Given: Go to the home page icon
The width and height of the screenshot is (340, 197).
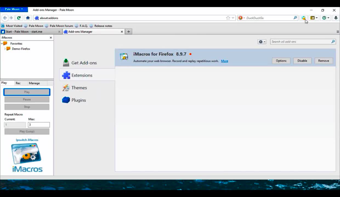Looking at the screenshot, I should [x=28, y=18].
